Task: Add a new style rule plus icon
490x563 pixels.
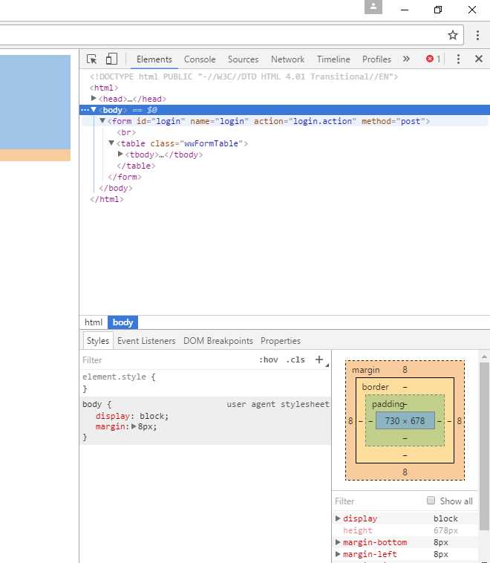Action: (319, 359)
